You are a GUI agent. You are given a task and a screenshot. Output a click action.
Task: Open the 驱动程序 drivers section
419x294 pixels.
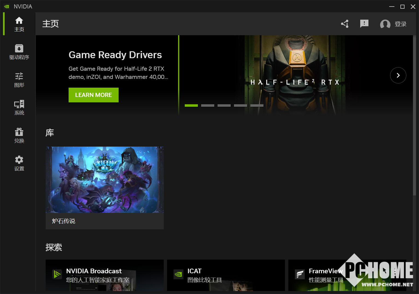click(19, 52)
